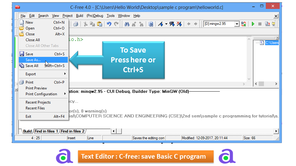Click the editor vertical scrollbar down arrow
The width and height of the screenshot is (296, 166).
click(249, 79)
